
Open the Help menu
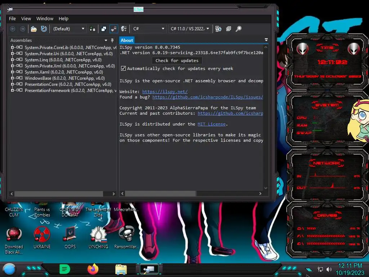63,19
